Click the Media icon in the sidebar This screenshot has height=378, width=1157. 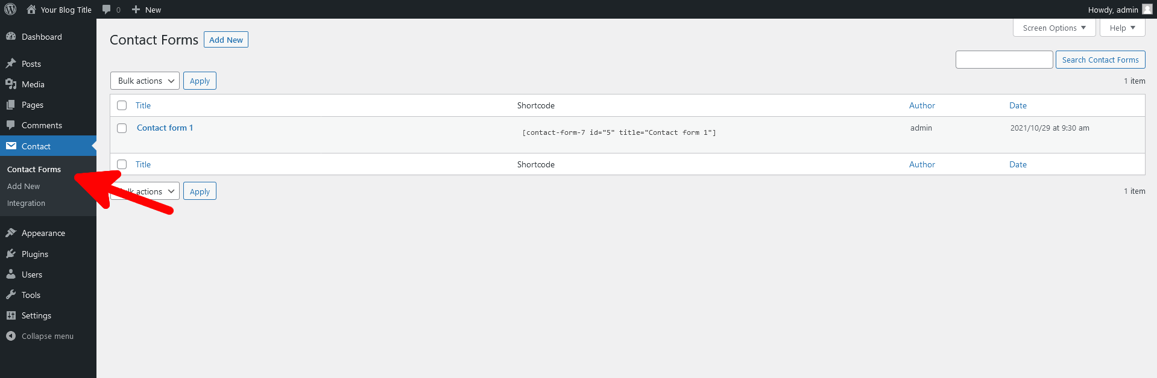point(11,84)
